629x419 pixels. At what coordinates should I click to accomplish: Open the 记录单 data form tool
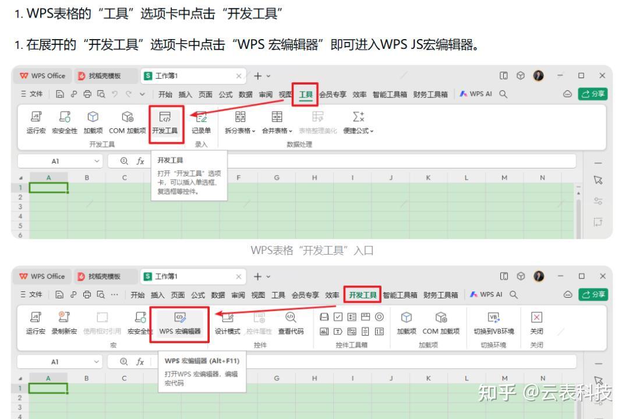coord(202,122)
